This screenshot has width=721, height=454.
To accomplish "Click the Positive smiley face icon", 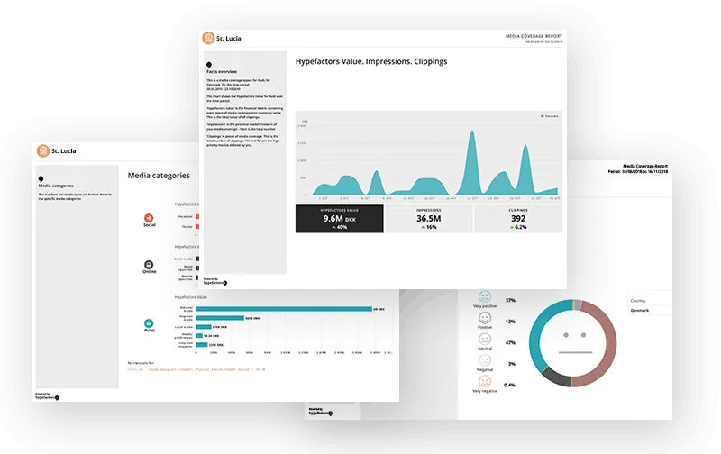I will (x=485, y=318).
